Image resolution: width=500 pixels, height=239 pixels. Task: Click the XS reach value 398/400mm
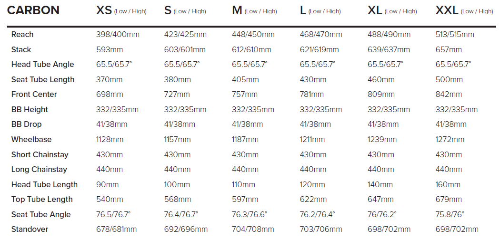click(117, 34)
